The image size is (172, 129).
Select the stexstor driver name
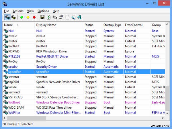point(14,77)
